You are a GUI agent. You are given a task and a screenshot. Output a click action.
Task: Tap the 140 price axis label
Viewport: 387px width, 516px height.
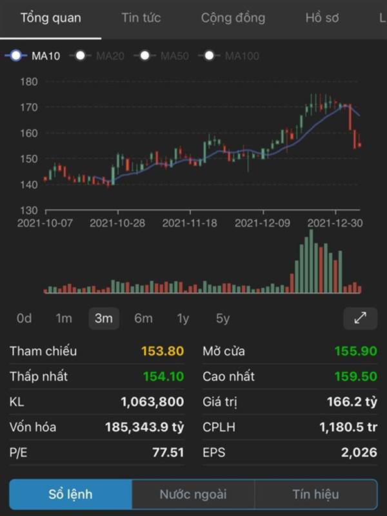pos(29,184)
